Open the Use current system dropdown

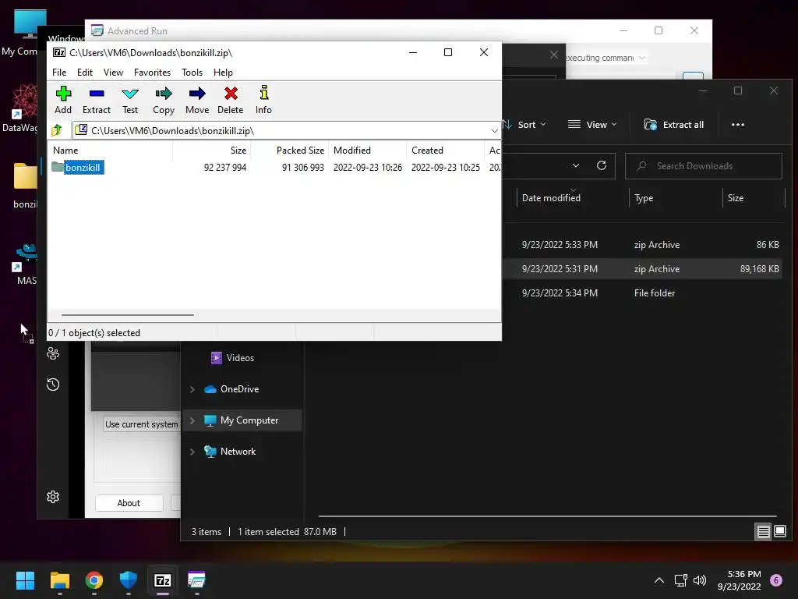point(142,424)
